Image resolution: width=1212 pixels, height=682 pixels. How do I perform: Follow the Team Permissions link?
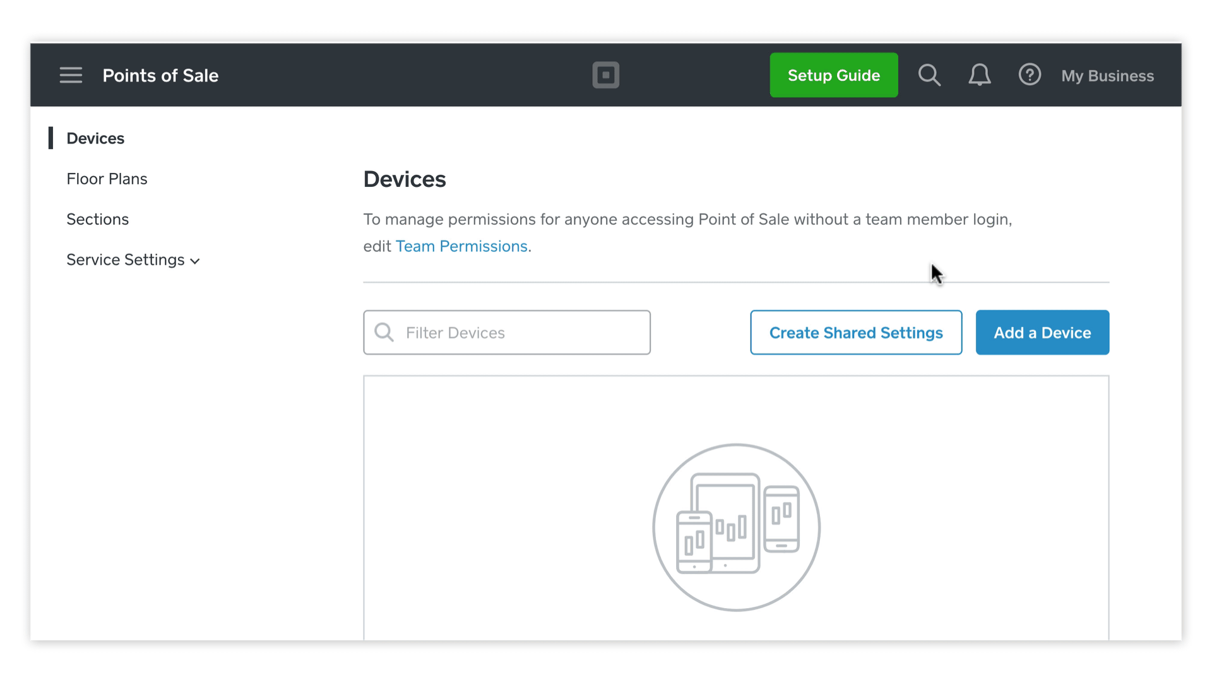[x=461, y=246]
